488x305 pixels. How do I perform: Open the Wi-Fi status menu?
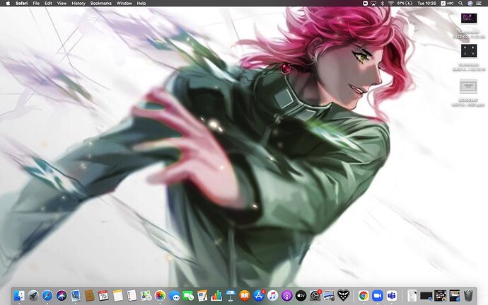coord(391,3)
